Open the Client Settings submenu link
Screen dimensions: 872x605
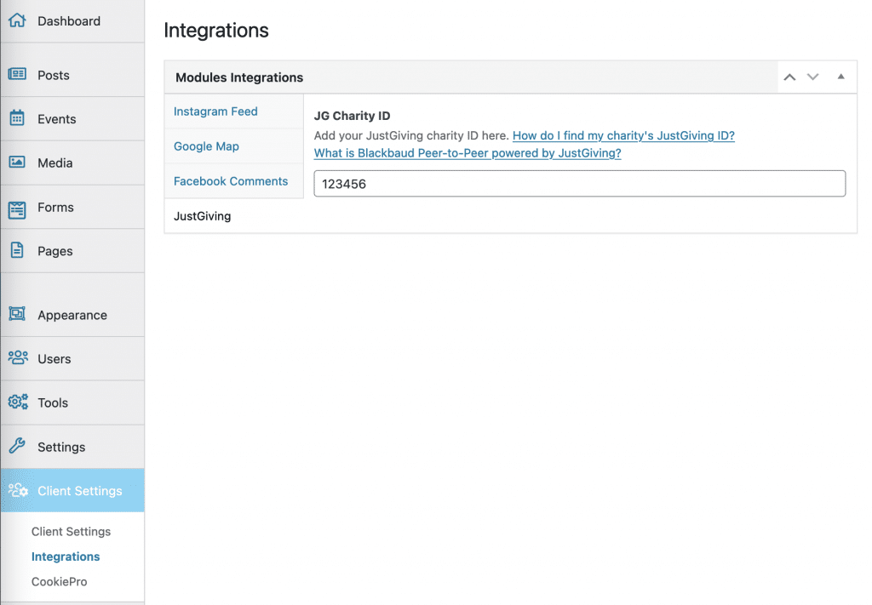(x=71, y=532)
